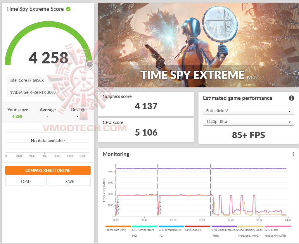Click the green verified checkmark beside Time Spy Extreme Score

(68, 9)
